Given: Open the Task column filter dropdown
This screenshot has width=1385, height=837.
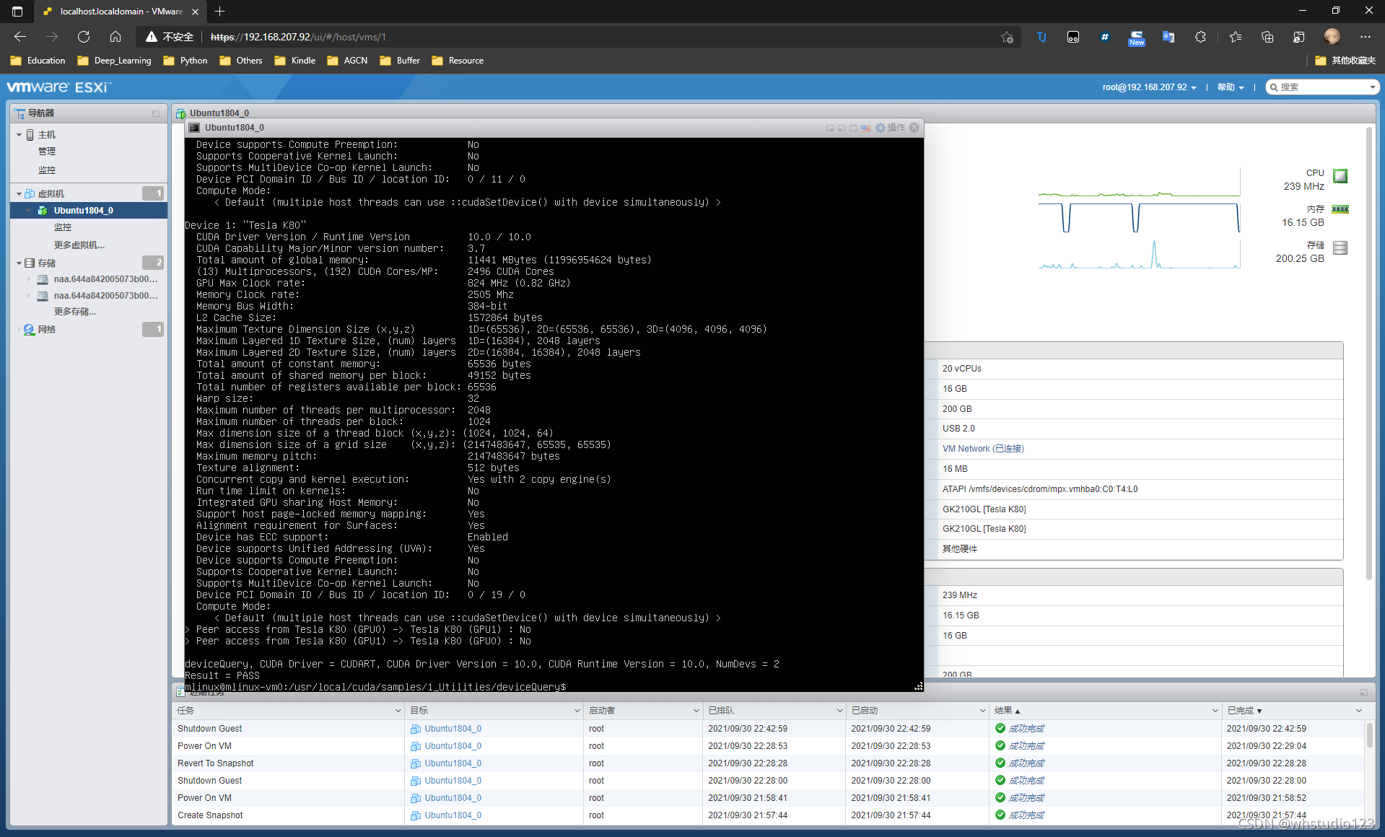Looking at the screenshot, I should coord(398,711).
